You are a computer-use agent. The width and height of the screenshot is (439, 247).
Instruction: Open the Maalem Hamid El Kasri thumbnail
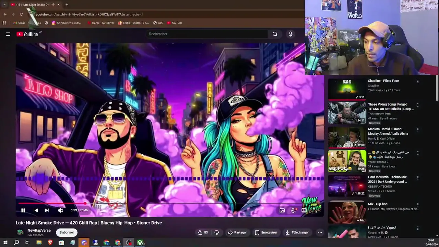coord(347,137)
